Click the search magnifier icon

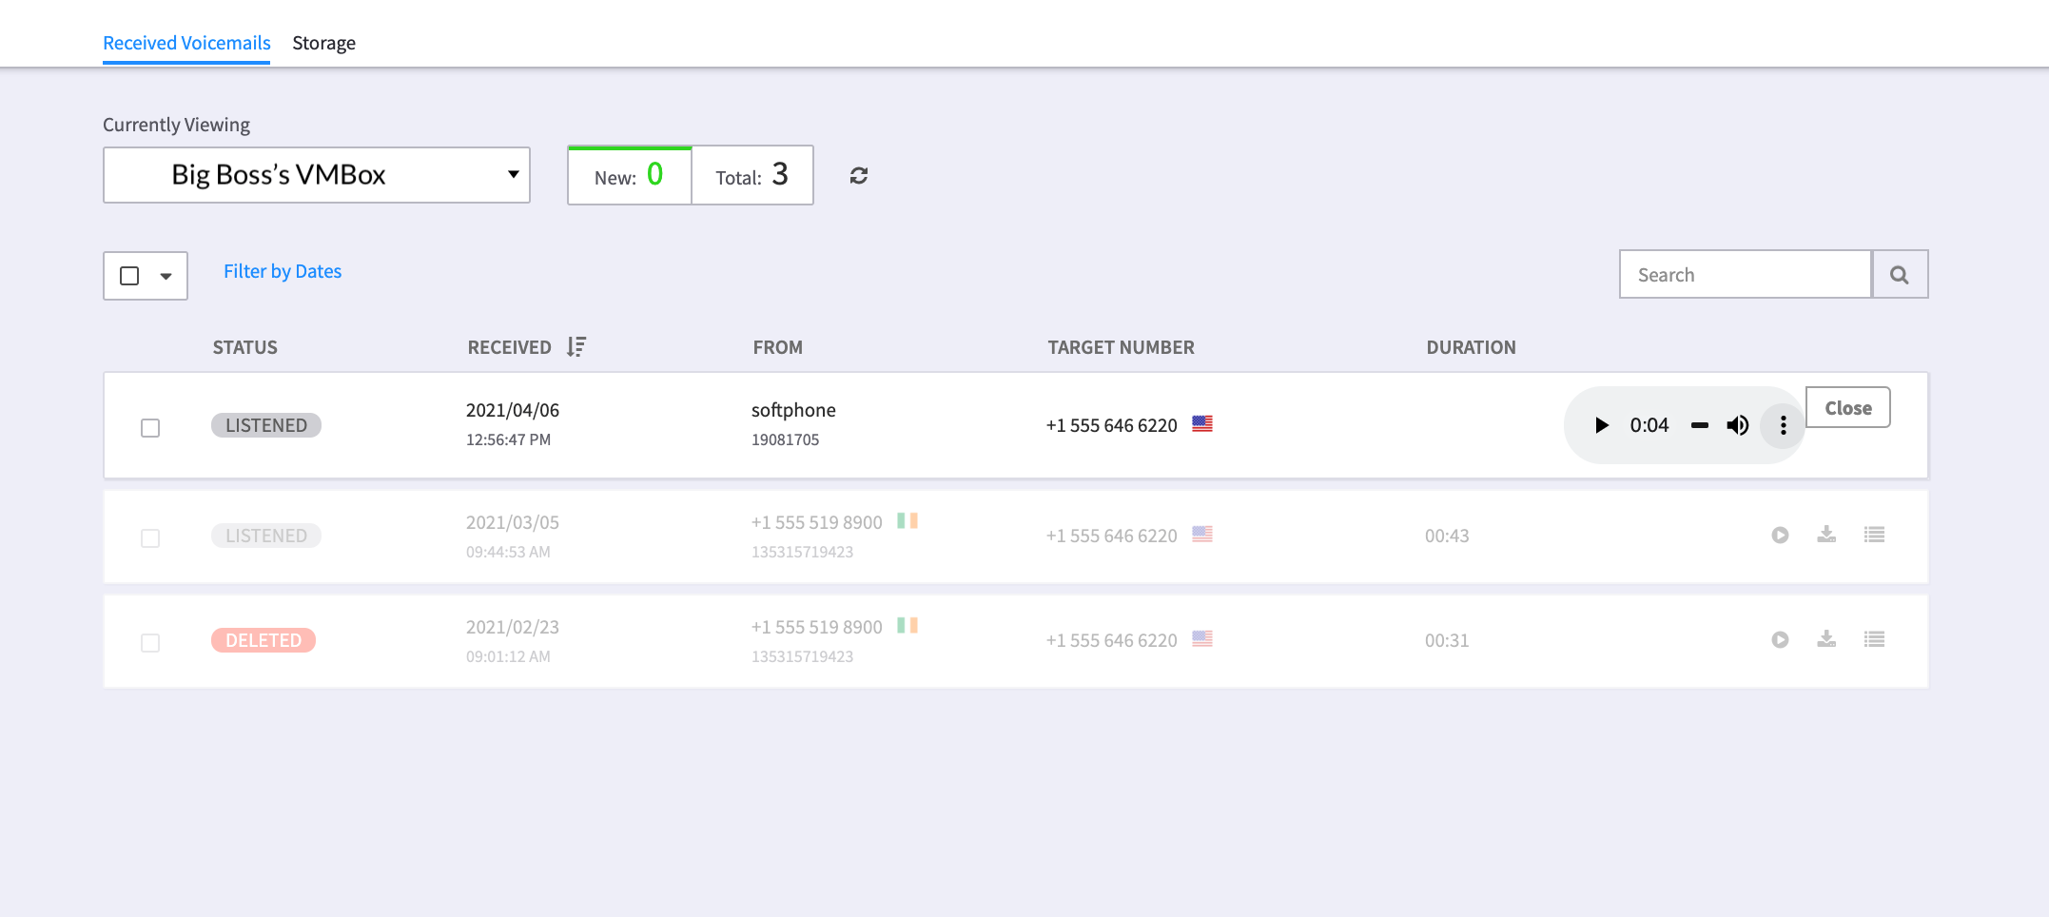[1899, 275]
